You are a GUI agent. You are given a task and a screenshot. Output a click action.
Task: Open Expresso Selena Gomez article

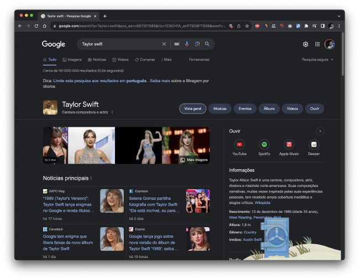pos(154,205)
